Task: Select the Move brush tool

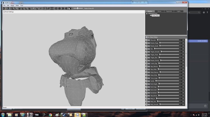Action: click(26, 8)
